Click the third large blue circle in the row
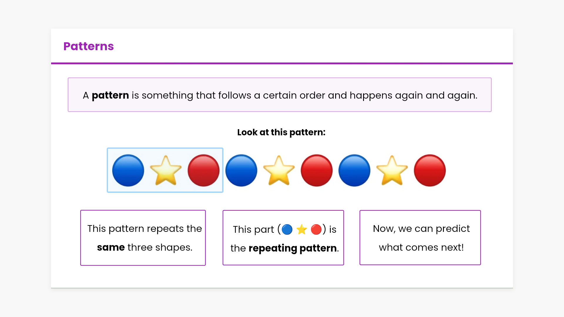 click(x=354, y=171)
